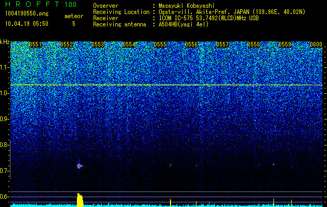Click the 1.0 kHz axis label
Screen dimensions: 327x207
(4, 93)
